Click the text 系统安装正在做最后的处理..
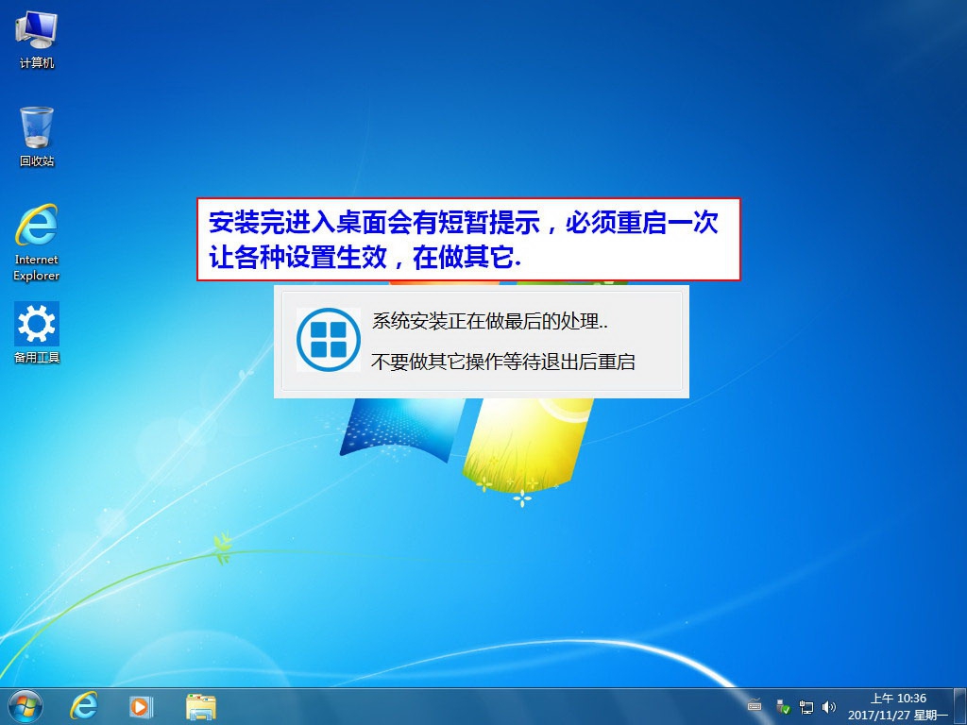The width and height of the screenshot is (967, 725). 490,321
